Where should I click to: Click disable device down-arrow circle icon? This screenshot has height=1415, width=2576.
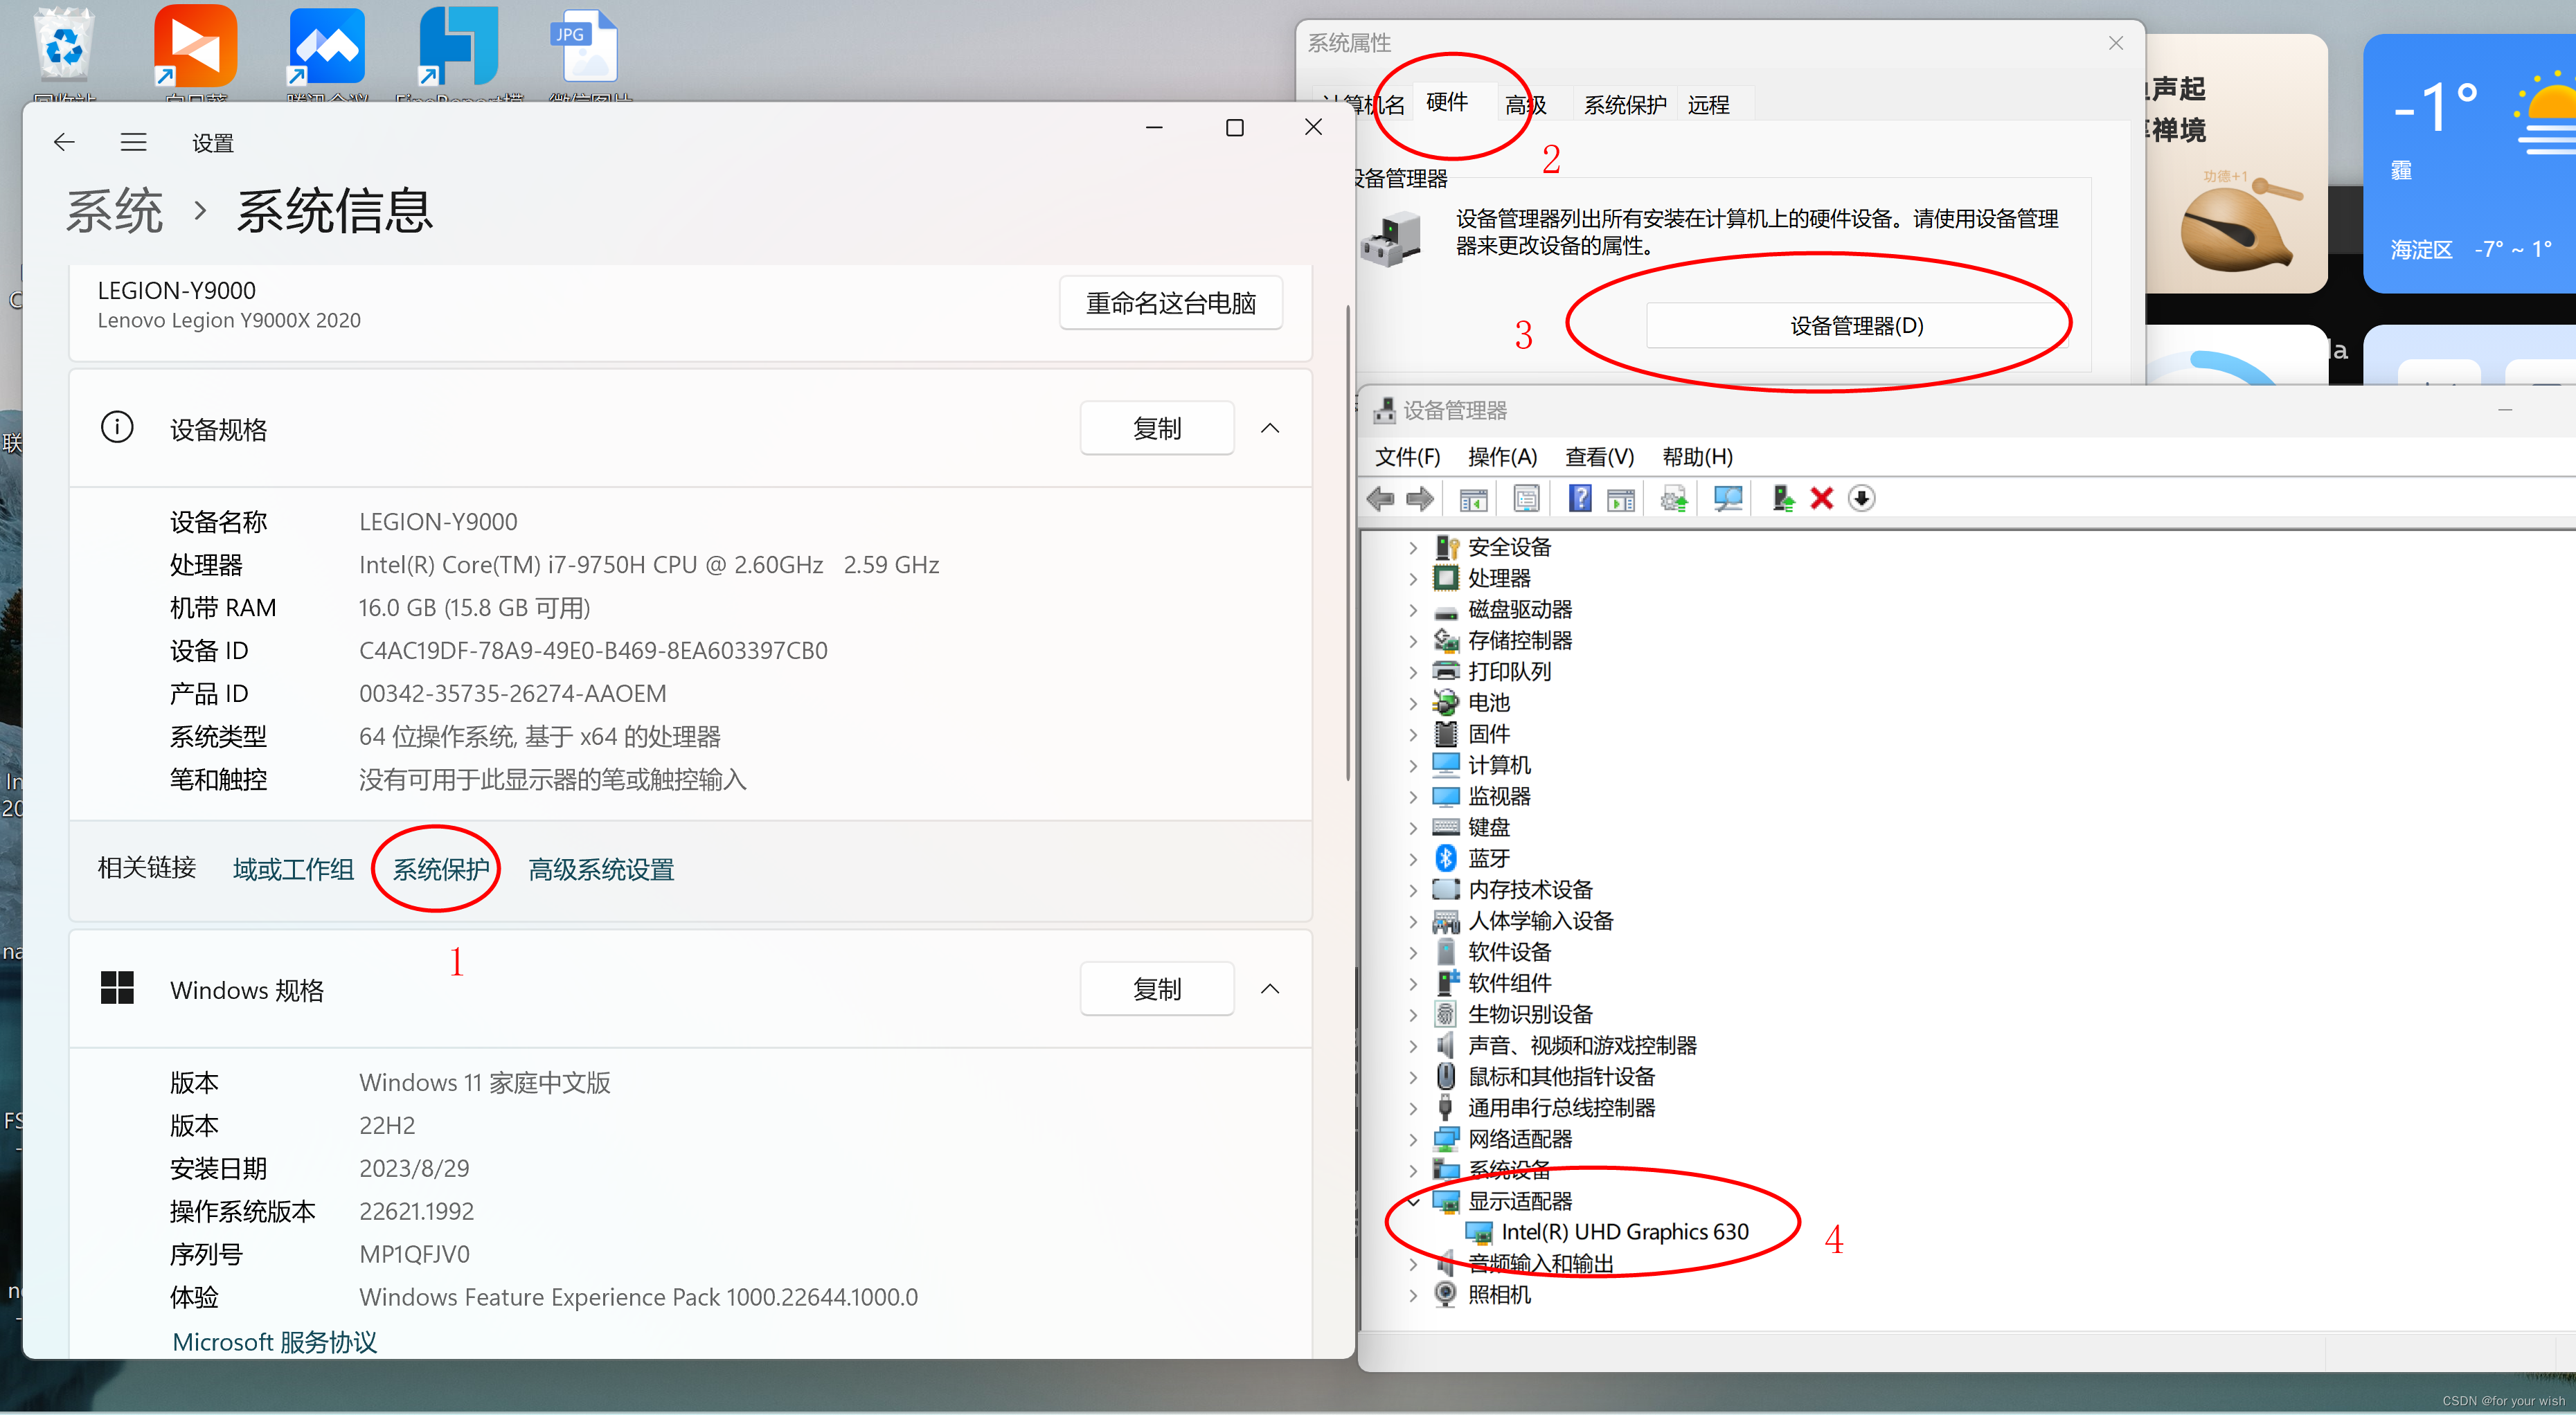(1862, 498)
